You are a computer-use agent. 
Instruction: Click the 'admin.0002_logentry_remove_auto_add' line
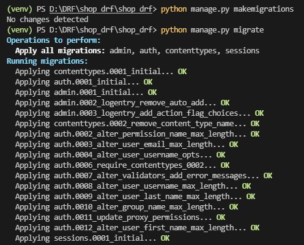(x=122, y=103)
